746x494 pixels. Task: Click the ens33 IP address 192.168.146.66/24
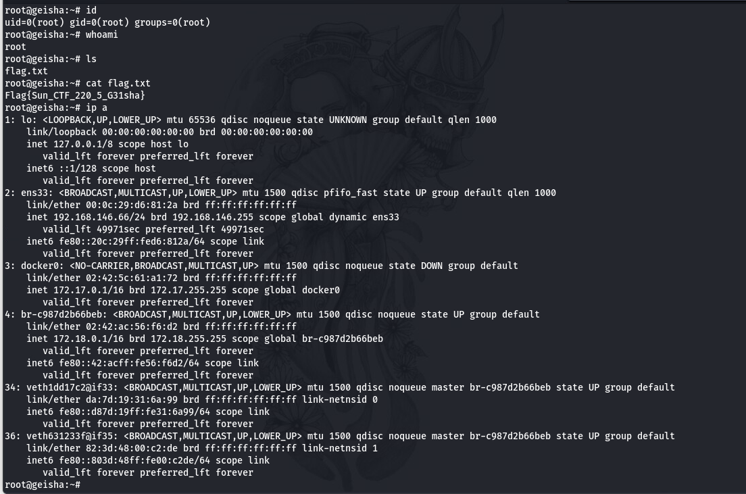pos(97,217)
